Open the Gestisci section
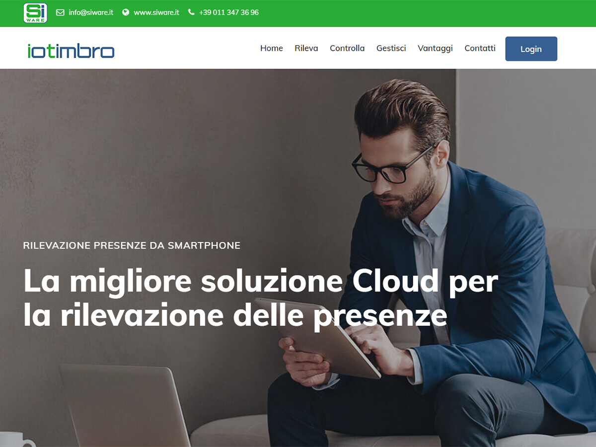This screenshot has width=596, height=447. (x=391, y=48)
